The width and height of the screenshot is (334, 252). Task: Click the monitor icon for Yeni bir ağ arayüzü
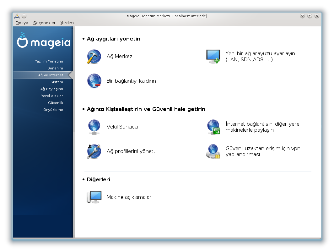click(213, 57)
